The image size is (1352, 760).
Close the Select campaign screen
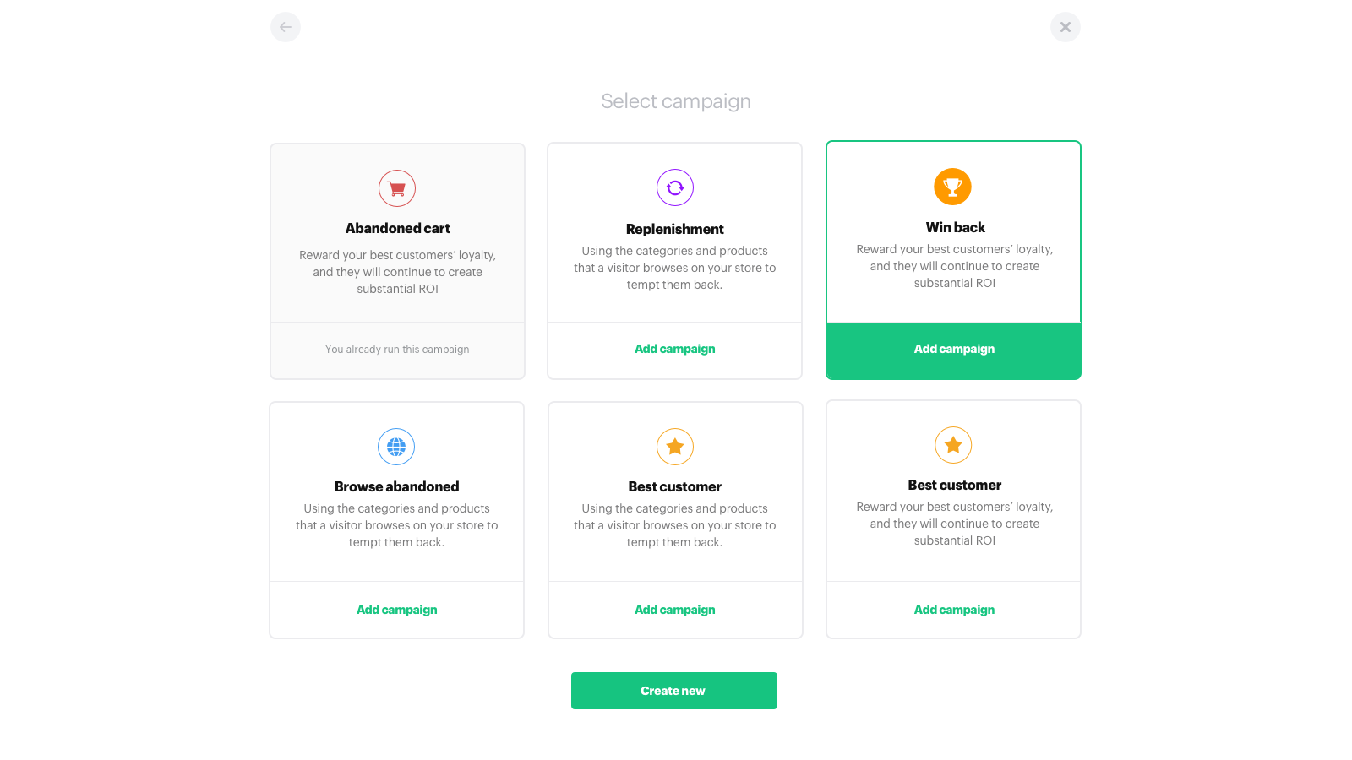pos(1065,27)
